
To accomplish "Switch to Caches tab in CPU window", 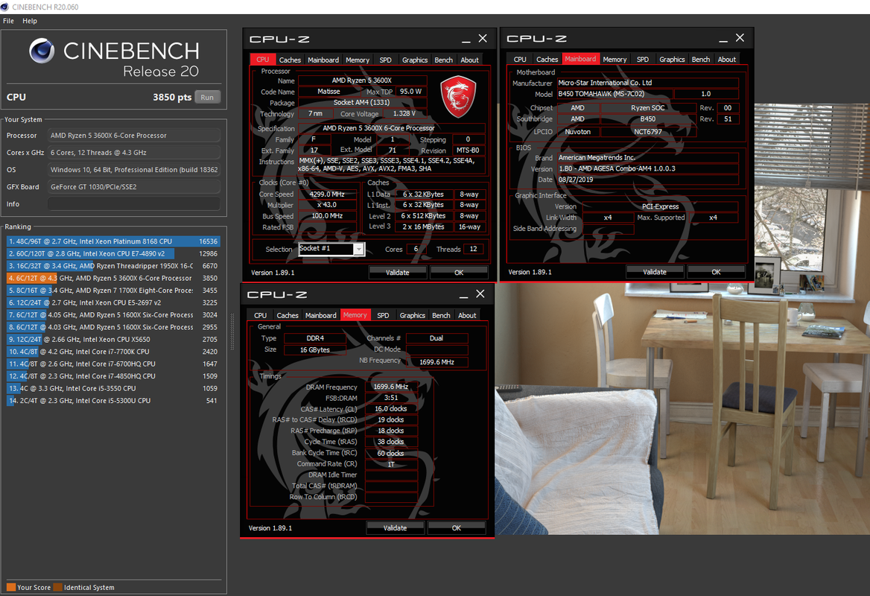I will click(x=290, y=60).
